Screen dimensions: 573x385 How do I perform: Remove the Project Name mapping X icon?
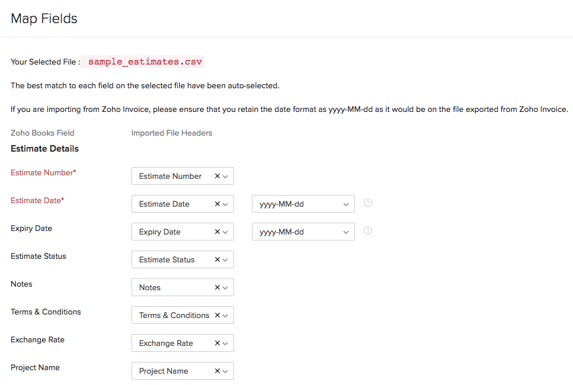point(217,371)
